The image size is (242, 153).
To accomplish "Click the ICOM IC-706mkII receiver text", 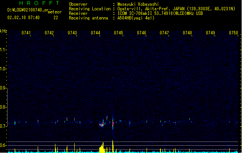I will [x=160, y=13].
